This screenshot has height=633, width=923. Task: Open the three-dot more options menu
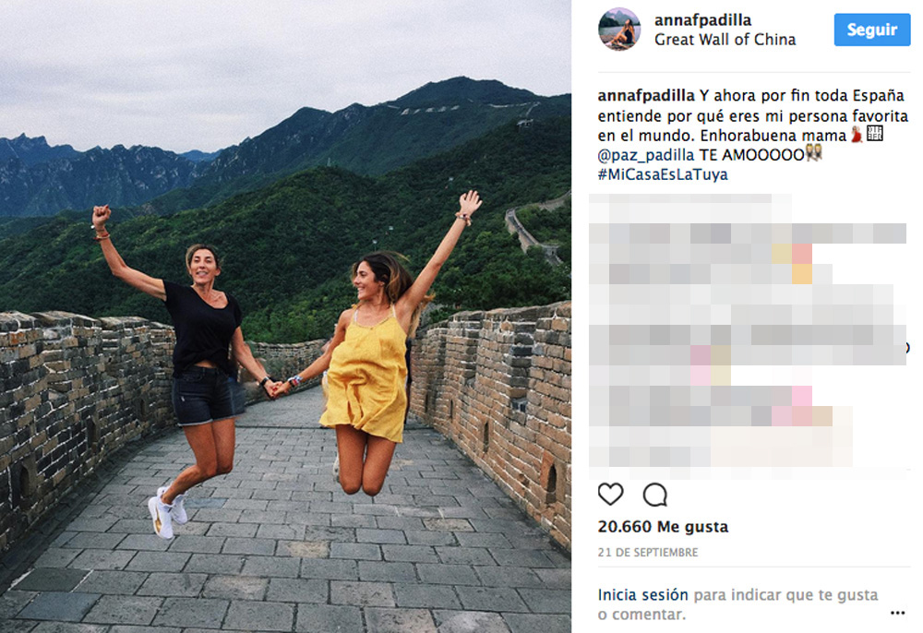[897, 613]
